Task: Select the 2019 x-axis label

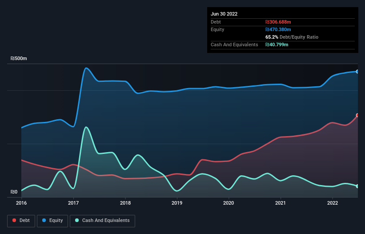Action: [177, 203]
